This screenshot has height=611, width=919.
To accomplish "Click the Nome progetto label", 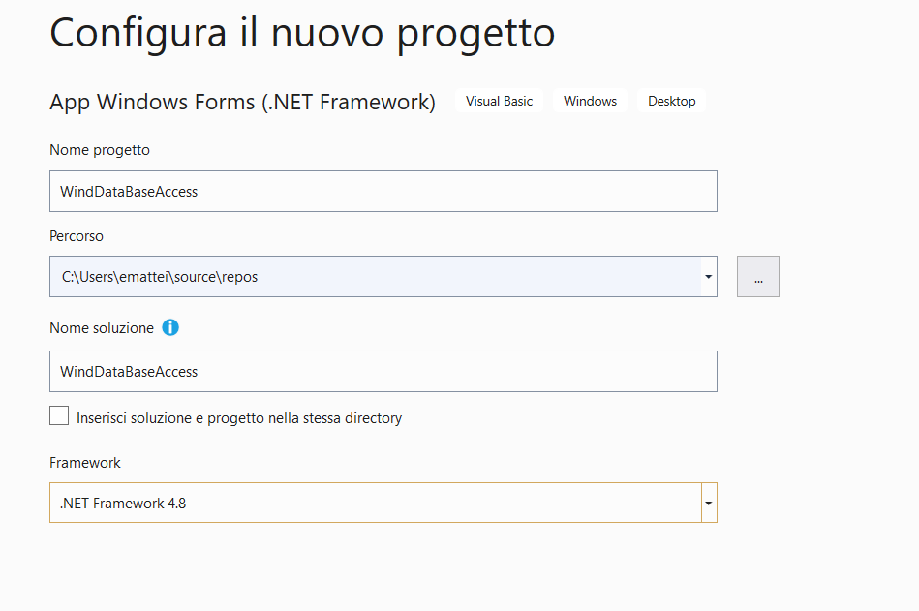I will point(100,150).
